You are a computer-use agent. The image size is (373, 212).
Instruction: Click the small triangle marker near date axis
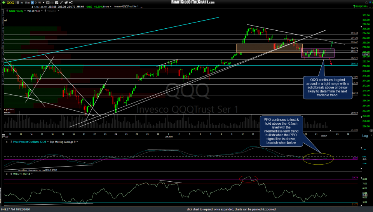[330, 131]
